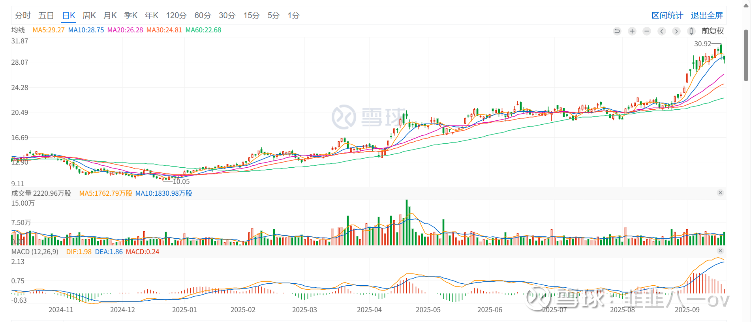
Task: Switch to the 60分 timeframe
Action: tap(203, 15)
